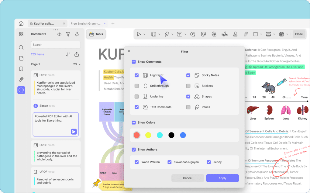Expand the comment count dropdown next to Page 1
The height and width of the screenshot is (193, 310).
pyautogui.click(x=77, y=64)
